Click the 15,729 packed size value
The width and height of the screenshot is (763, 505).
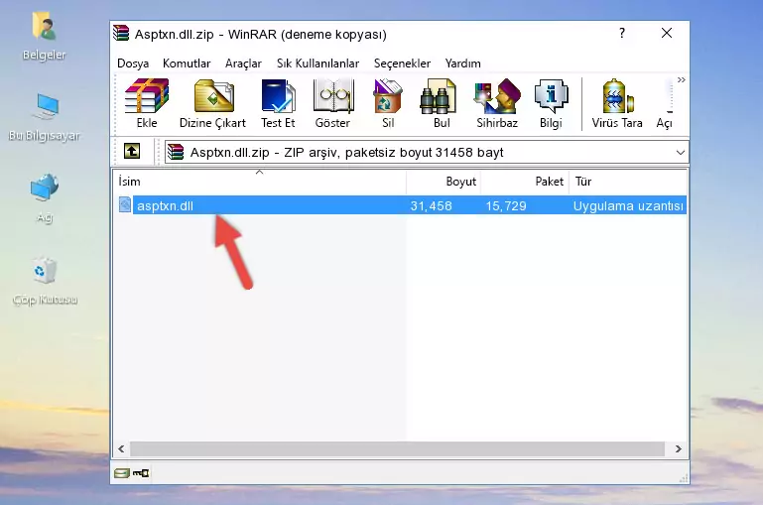tap(506, 205)
